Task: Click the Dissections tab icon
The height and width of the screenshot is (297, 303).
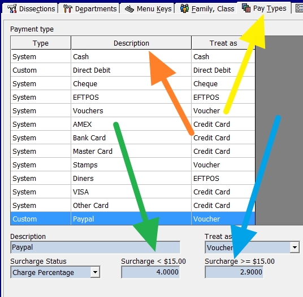Action: [12, 8]
